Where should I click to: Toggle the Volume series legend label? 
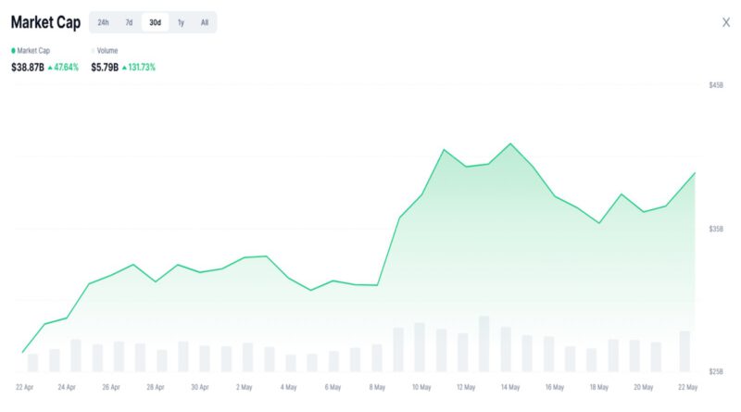tap(107, 51)
